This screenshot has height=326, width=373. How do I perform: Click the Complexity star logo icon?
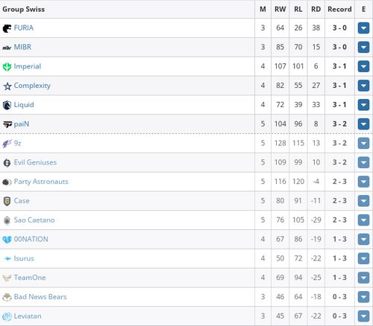coord(7,86)
